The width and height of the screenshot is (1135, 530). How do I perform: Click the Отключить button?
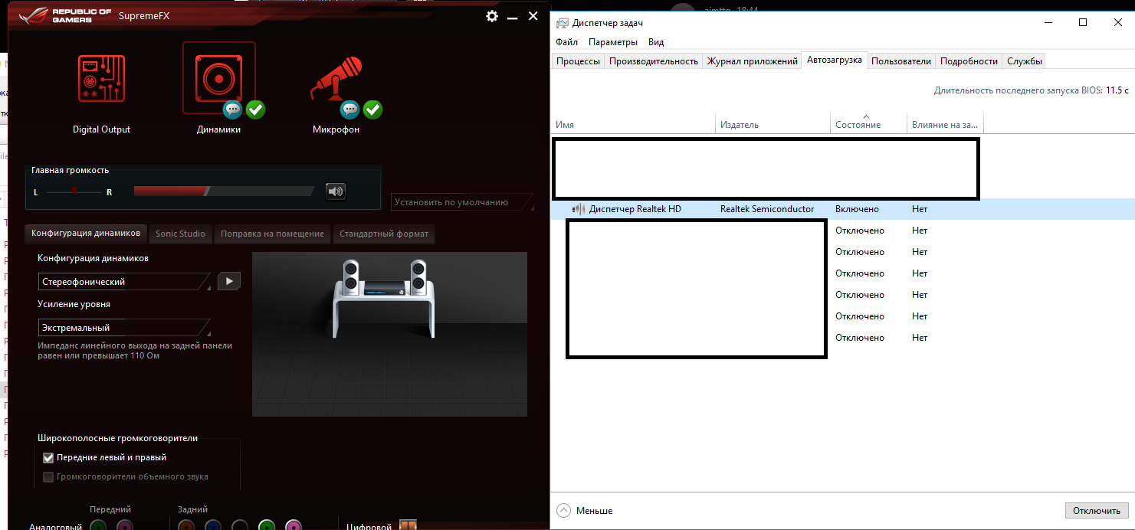pos(1097,511)
